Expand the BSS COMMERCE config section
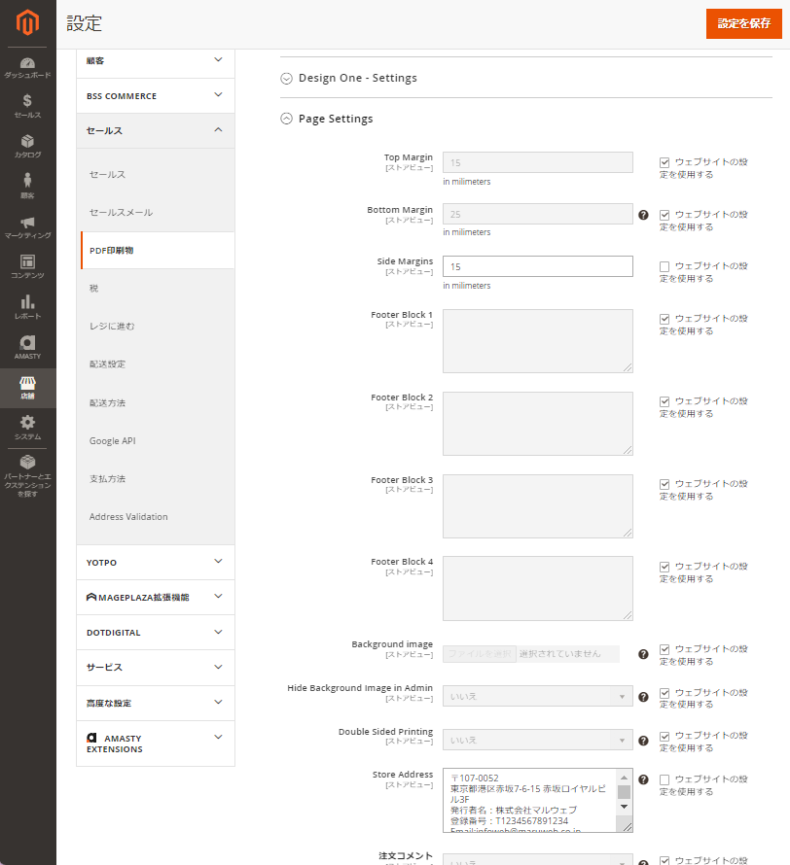 (x=155, y=96)
